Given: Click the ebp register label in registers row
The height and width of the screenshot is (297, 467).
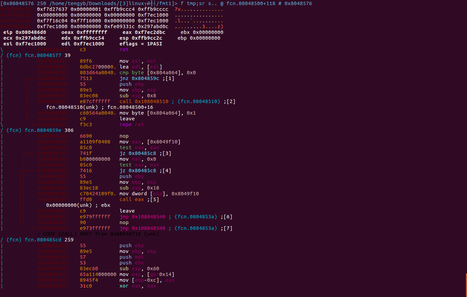Looking at the screenshot, I should point(182,38).
